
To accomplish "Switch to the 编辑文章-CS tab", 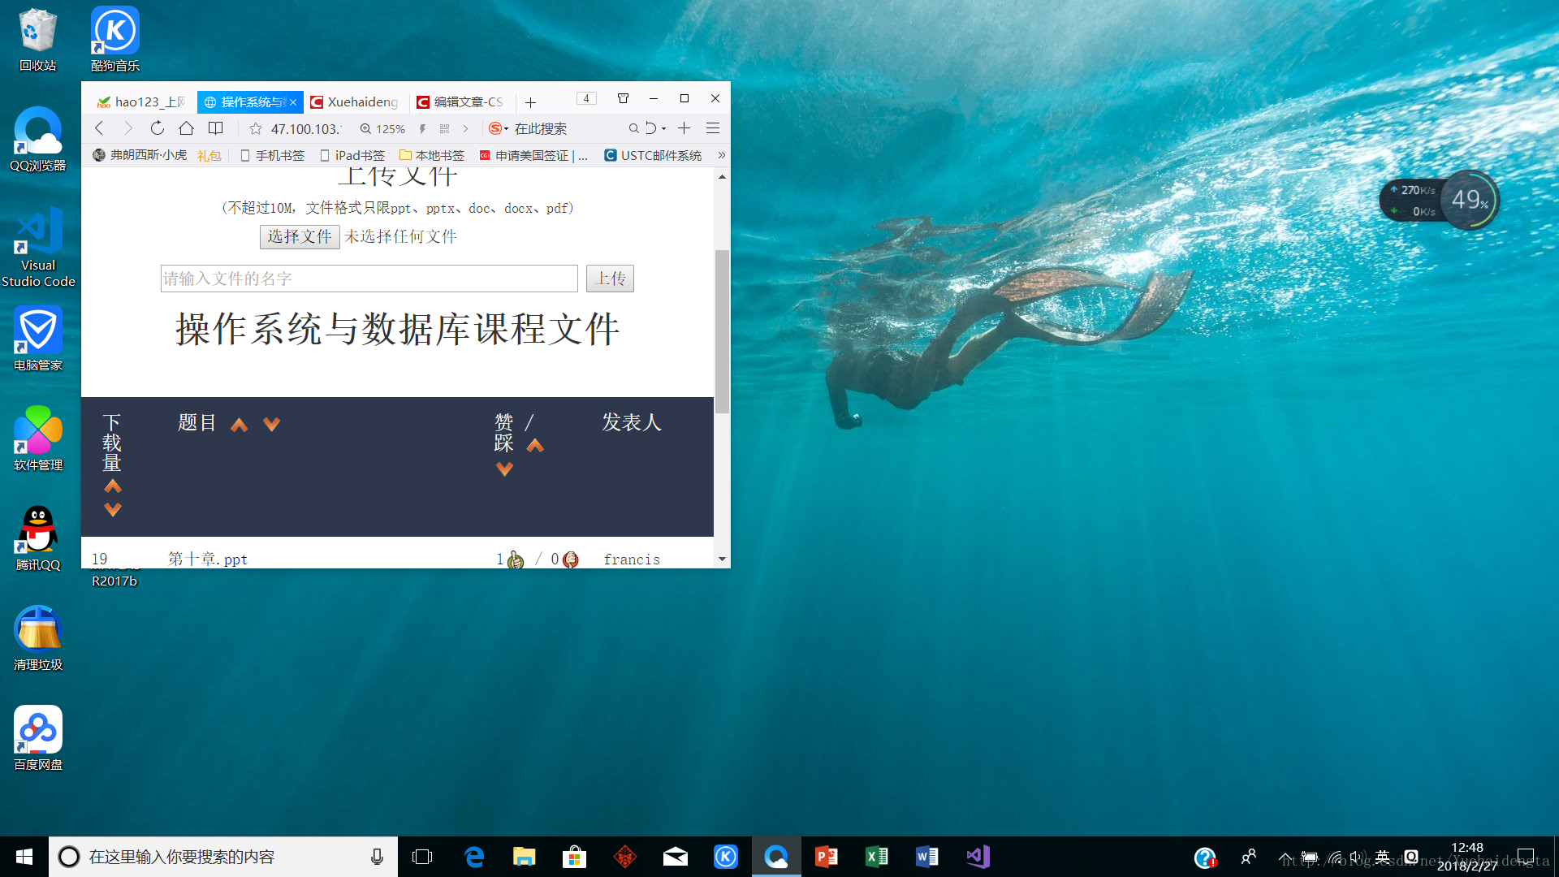I will [460, 102].
